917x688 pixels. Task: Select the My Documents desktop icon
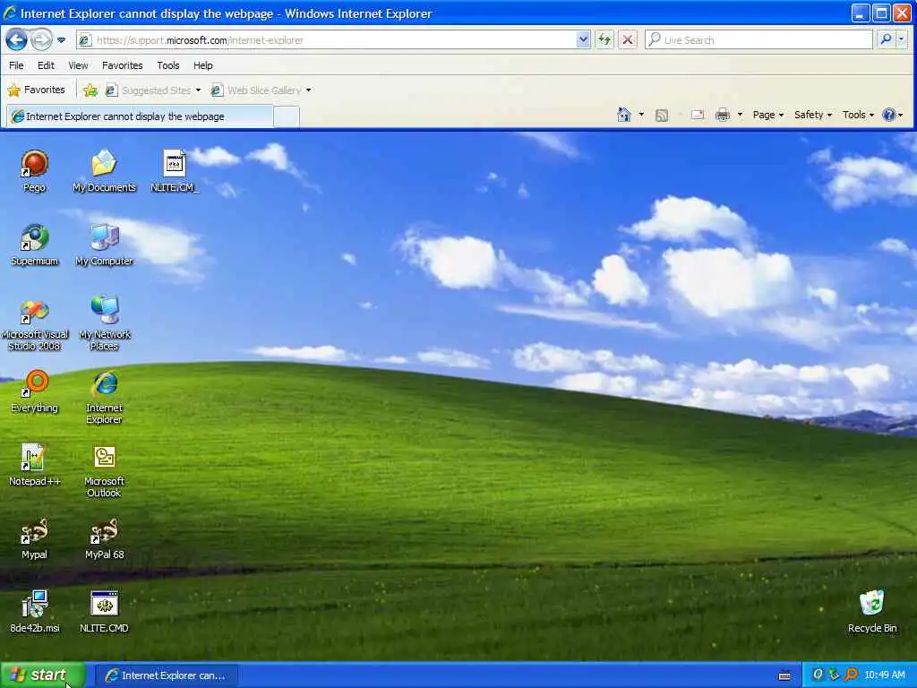coord(104,171)
